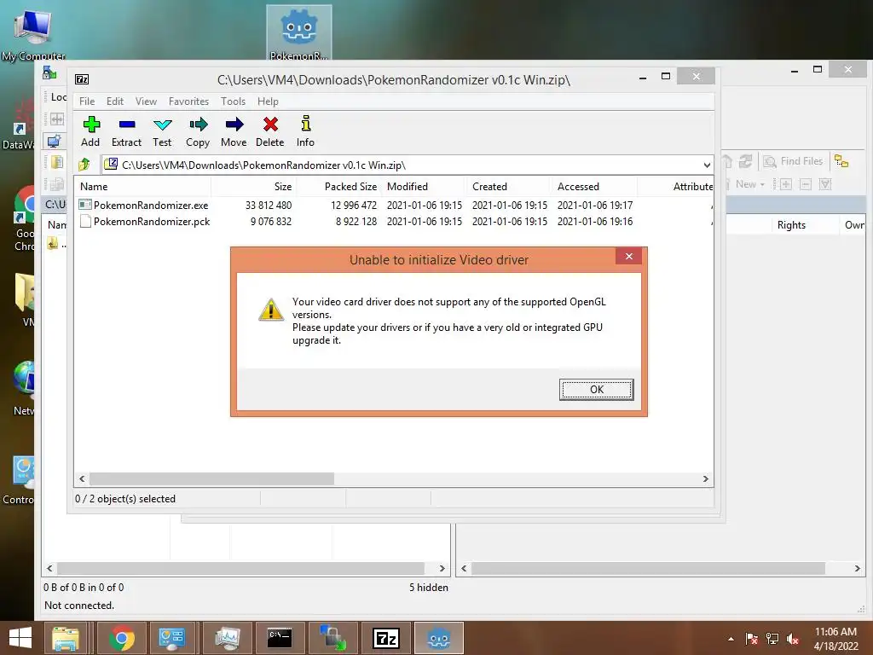
Task: Sort by the Modified column header
Action: tap(425, 187)
